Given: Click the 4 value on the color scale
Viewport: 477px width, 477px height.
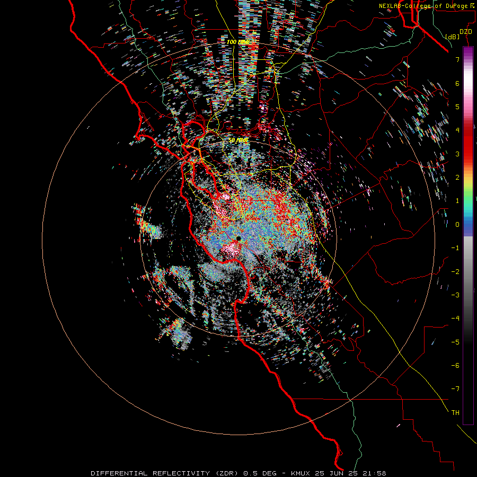Looking at the screenshot, I should click(x=457, y=130).
